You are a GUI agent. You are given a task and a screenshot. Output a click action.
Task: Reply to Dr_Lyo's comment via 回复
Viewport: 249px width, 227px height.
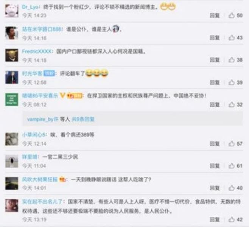click(x=215, y=16)
